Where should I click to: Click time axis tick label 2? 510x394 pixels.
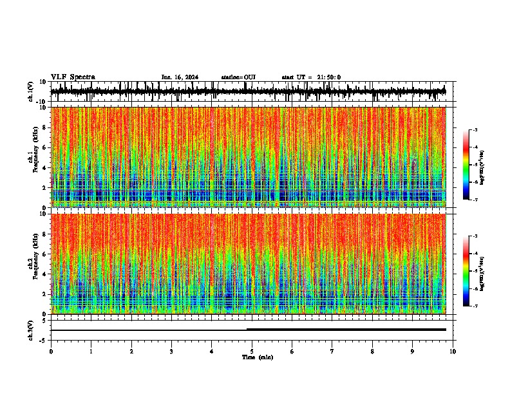pyautogui.click(x=131, y=352)
